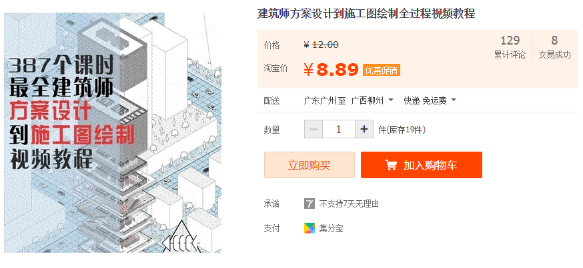The height and width of the screenshot is (268, 583).
Task: Click the quantity input field showing 1
Action: click(339, 130)
